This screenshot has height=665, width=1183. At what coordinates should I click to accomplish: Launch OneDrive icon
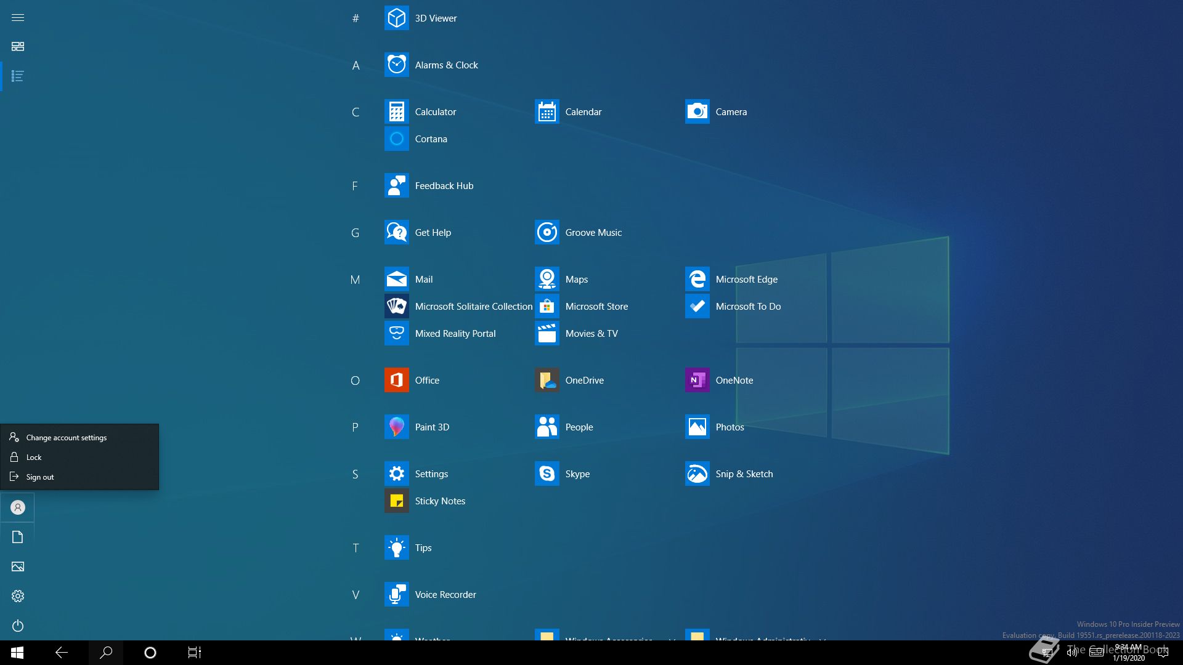[547, 380]
